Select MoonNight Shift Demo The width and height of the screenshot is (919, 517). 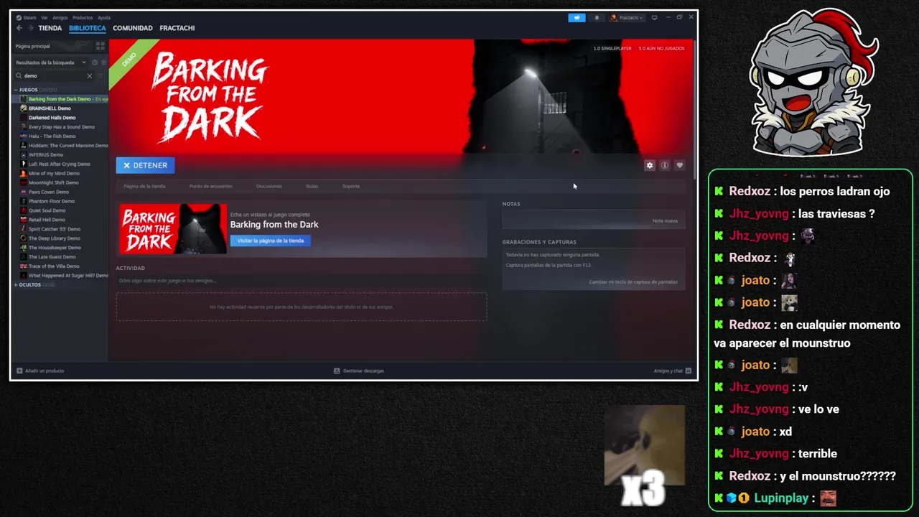pyautogui.click(x=54, y=182)
